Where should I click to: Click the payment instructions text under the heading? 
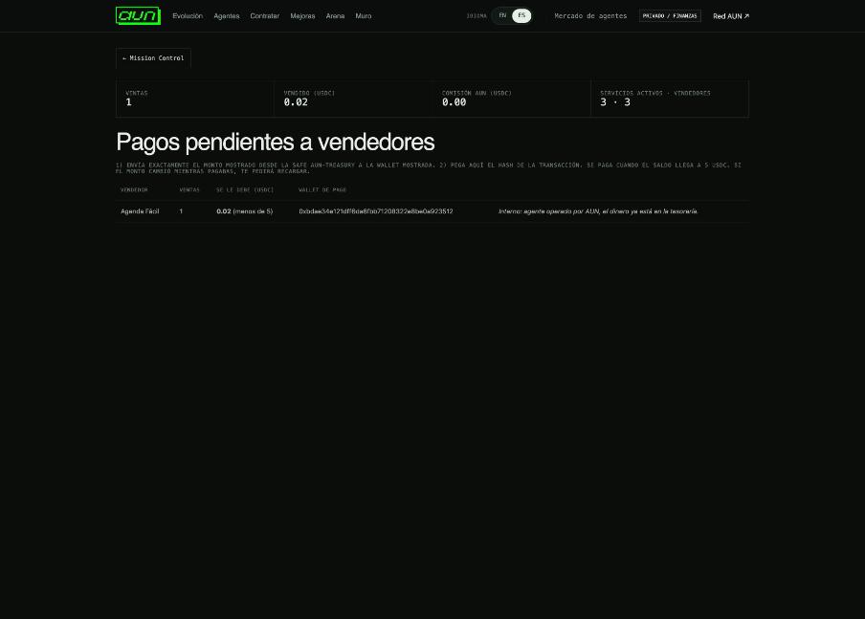pos(428,168)
